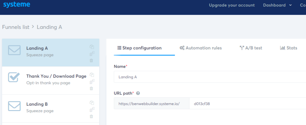
Task: Duplicate the Landing B step icon
Action: (x=92, y=103)
